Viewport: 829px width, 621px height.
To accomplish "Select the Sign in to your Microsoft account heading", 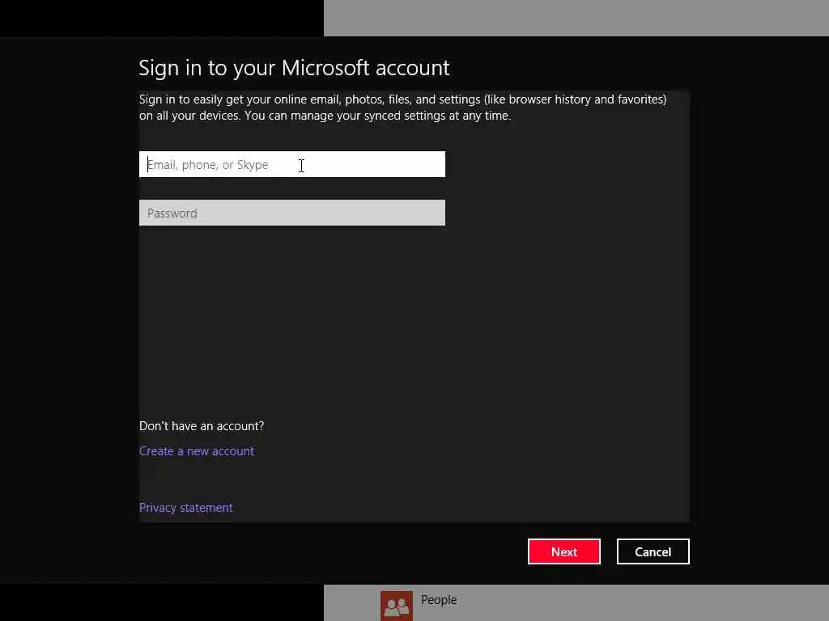I will pos(294,68).
